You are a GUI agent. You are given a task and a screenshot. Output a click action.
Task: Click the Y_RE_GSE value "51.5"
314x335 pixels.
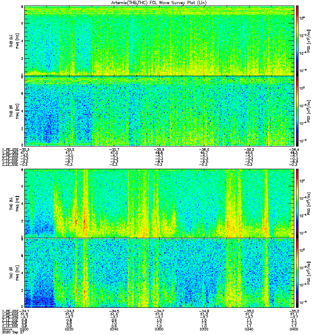pos(69,314)
